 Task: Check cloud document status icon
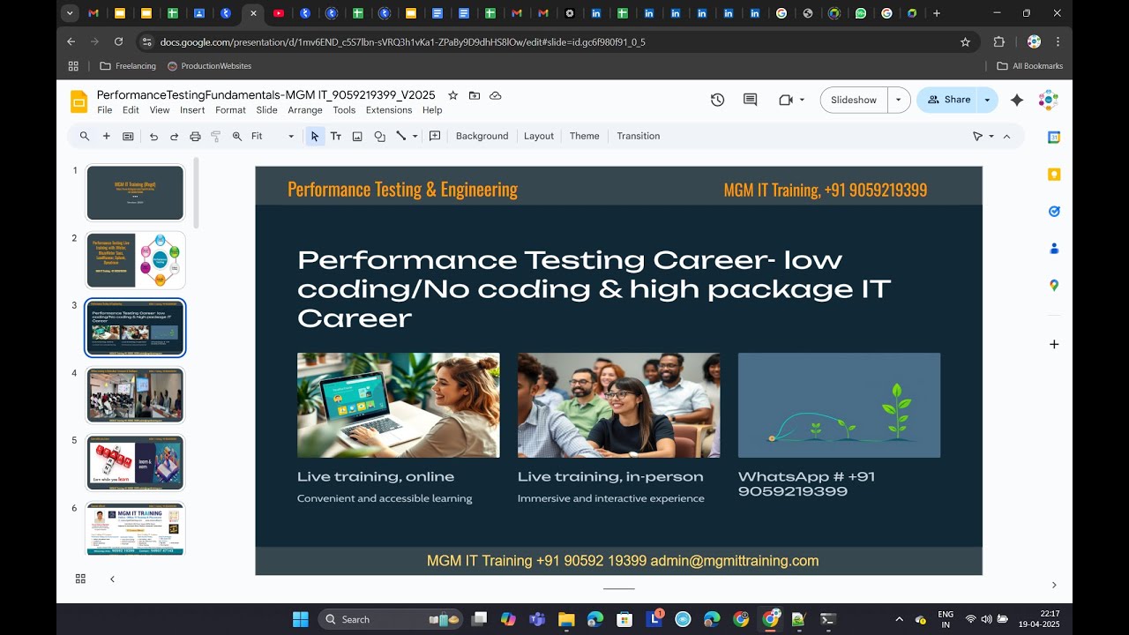[x=496, y=95]
